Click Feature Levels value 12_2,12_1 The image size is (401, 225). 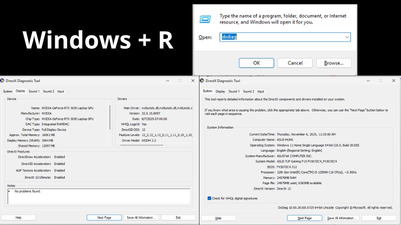pyautogui.click(x=167, y=135)
